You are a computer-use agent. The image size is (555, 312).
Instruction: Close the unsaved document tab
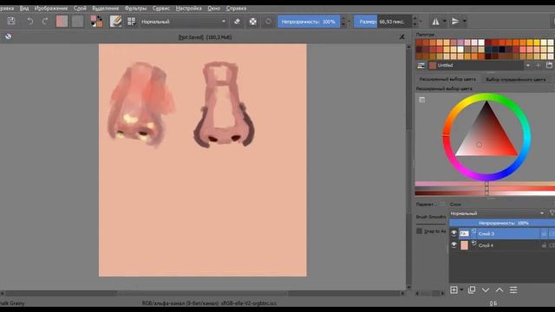[402, 36]
